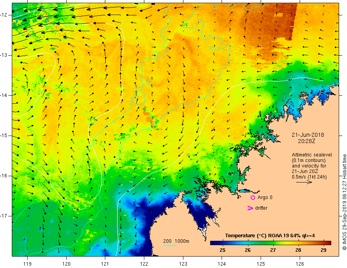Viewport: 347px width, 268px height.
Task: Click the 'Altimetric sealevel' caption line
Action: pos(312,155)
